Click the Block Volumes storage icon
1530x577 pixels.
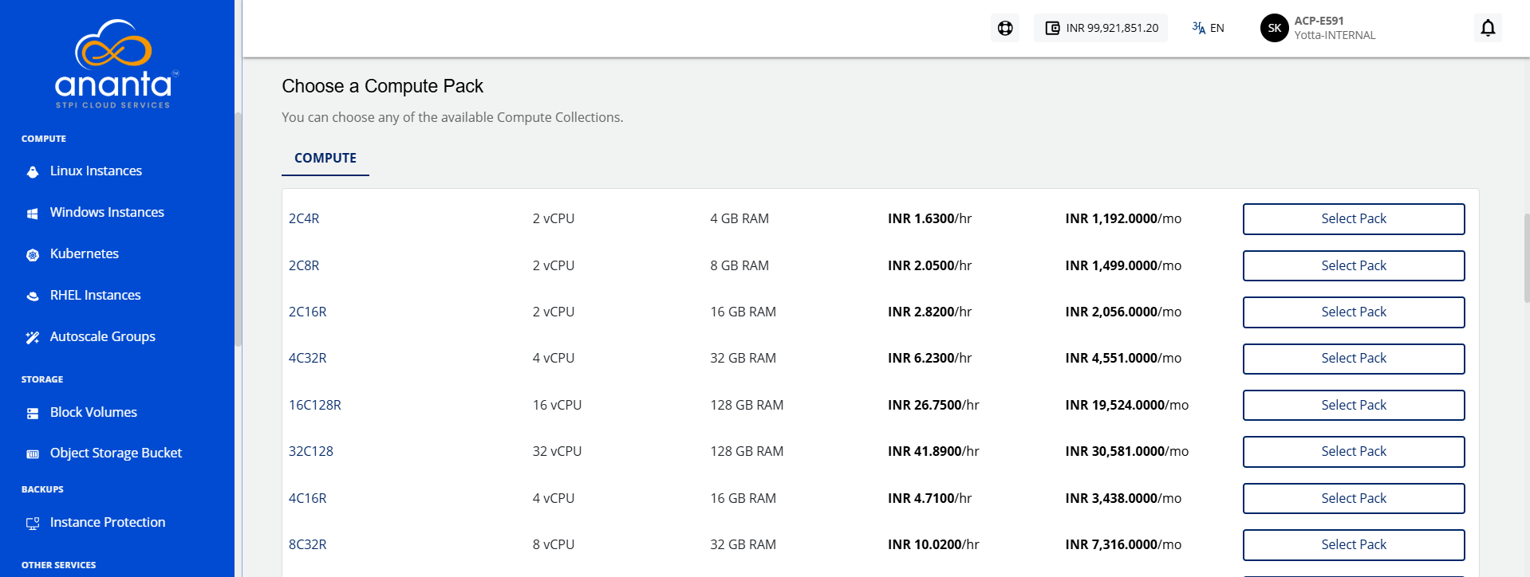pyautogui.click(x=33, y=413)
